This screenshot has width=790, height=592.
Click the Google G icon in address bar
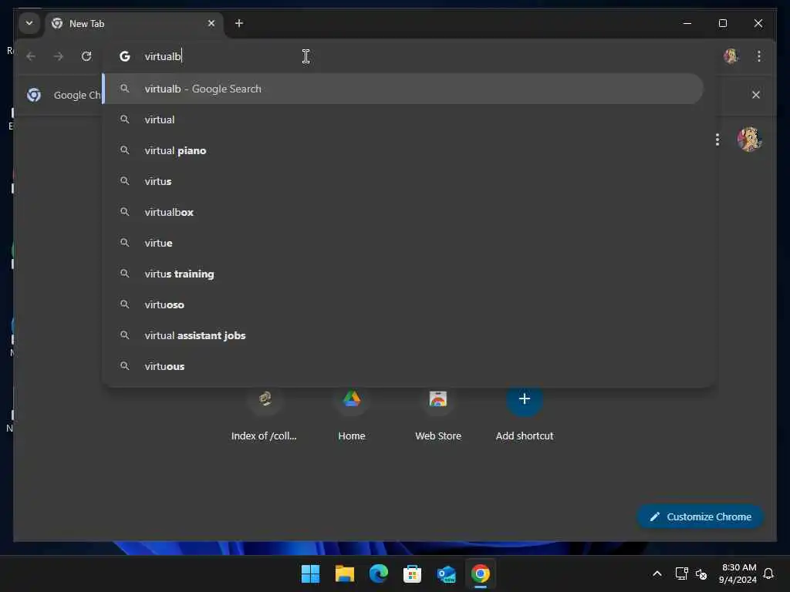point(124,56)
